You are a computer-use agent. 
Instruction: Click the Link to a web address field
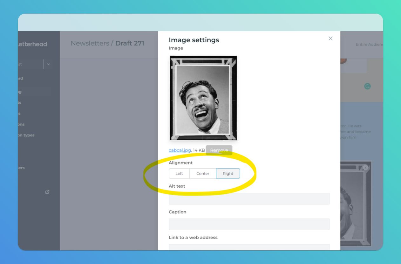tap(249, 247)
